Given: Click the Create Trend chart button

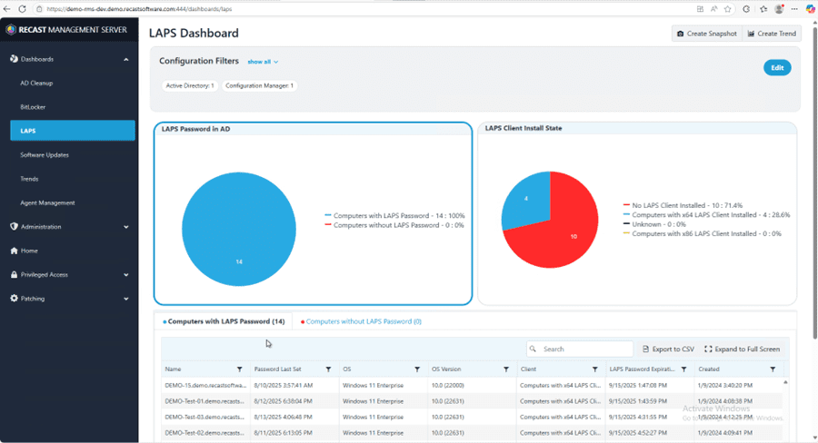Looking at the screenshot, I should 771,34.
